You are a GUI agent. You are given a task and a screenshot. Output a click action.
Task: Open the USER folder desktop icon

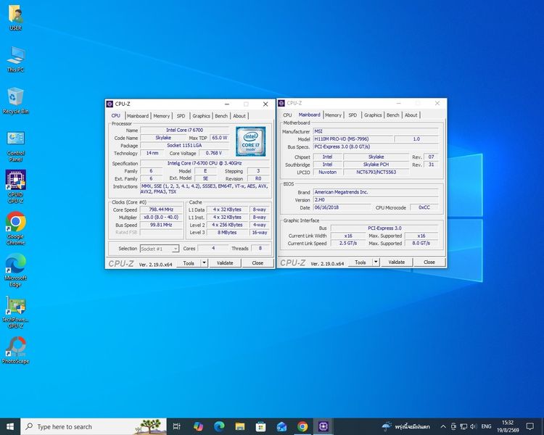click(15, 18)
